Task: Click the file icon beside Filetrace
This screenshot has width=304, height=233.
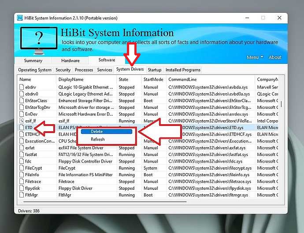Action: 22,181
